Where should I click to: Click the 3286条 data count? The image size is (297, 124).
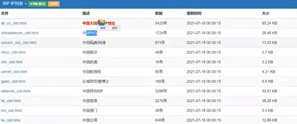pyautogui.click(x=161, y=91)
